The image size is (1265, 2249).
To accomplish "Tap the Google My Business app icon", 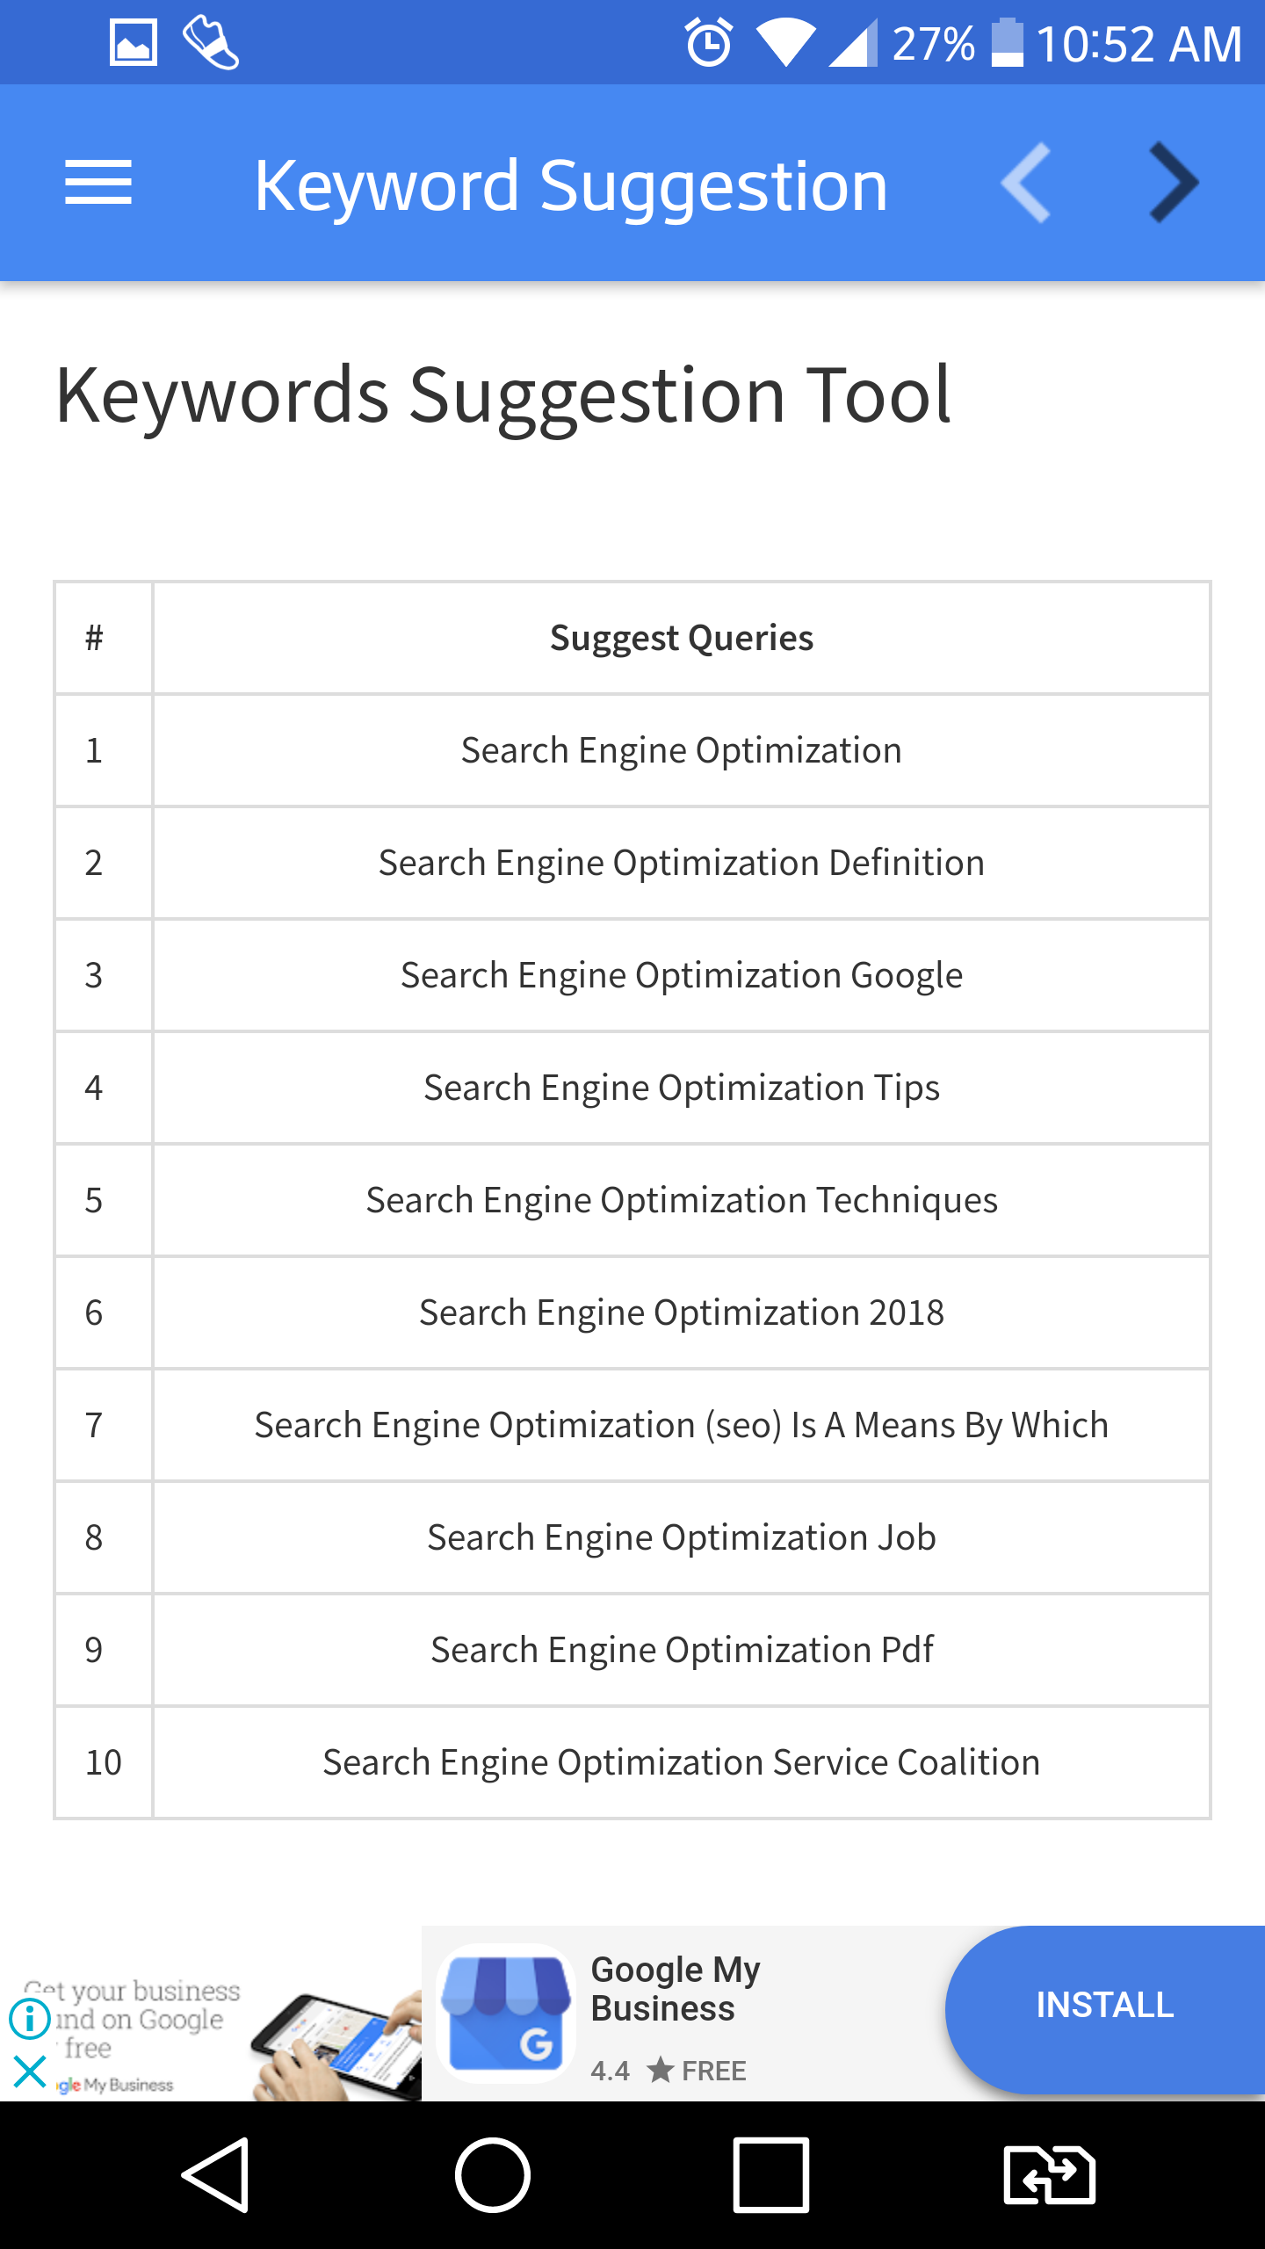I will click(x=505, y=2014).
